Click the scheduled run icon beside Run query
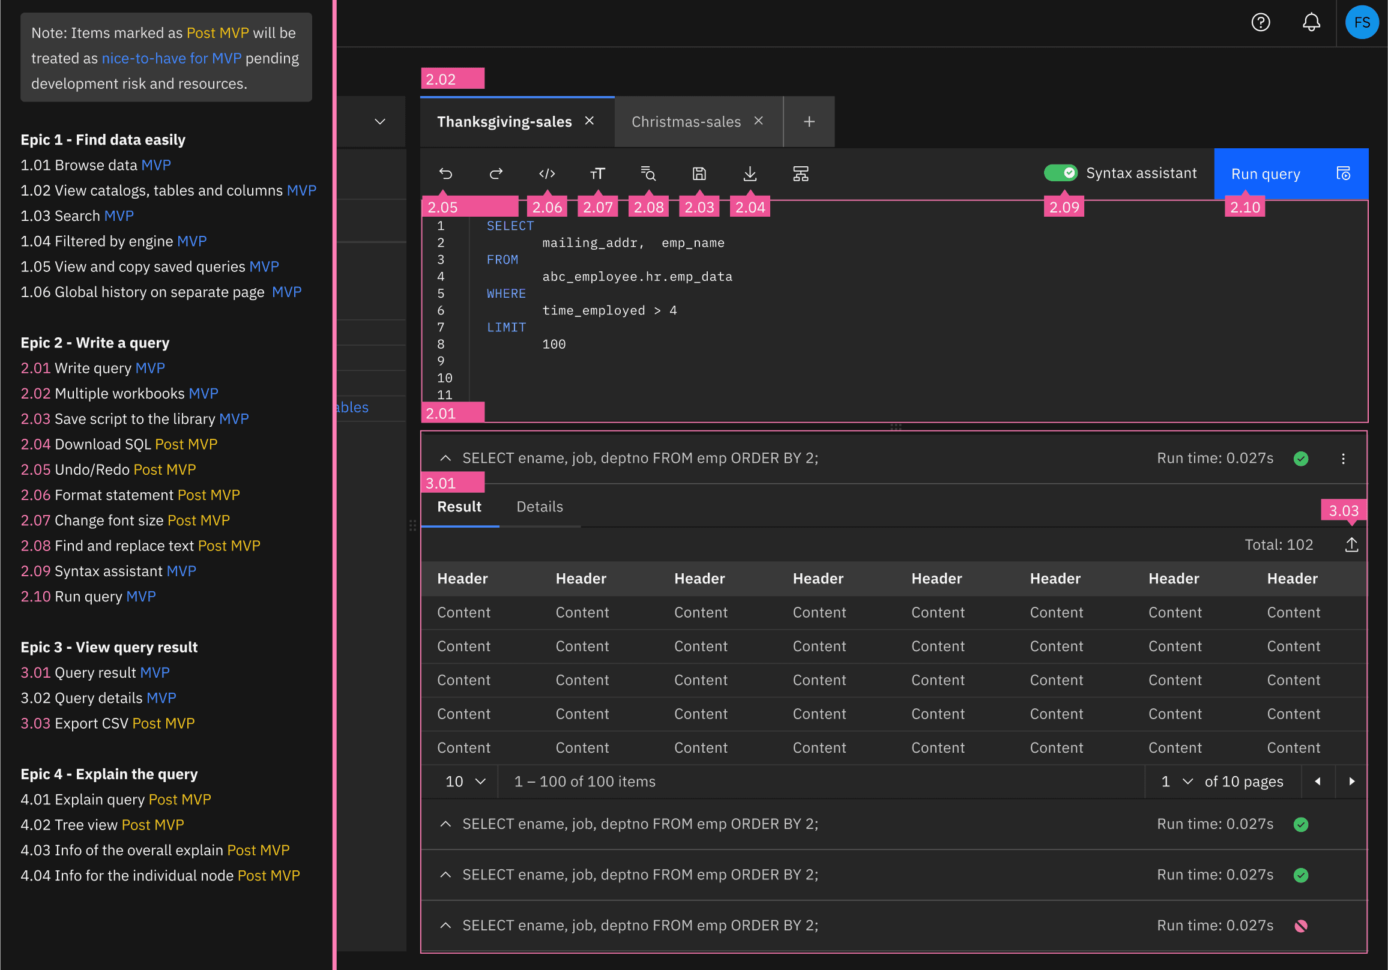Image resolution: width=1388 pixels, height=970 pixels. pos(1343,174)
